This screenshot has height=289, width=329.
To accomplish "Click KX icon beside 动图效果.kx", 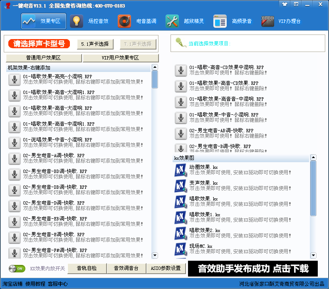I will 180,170.
